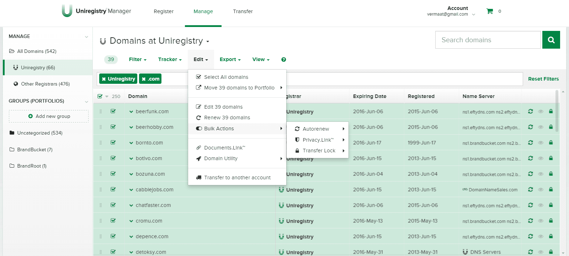Uncheck the botivo.com checkbox
Viewport: 569px width, 256px height.
[113, 158]
